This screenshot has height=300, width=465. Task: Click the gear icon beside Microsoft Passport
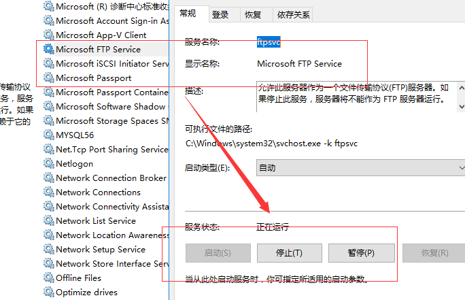(x=48, y=78)
